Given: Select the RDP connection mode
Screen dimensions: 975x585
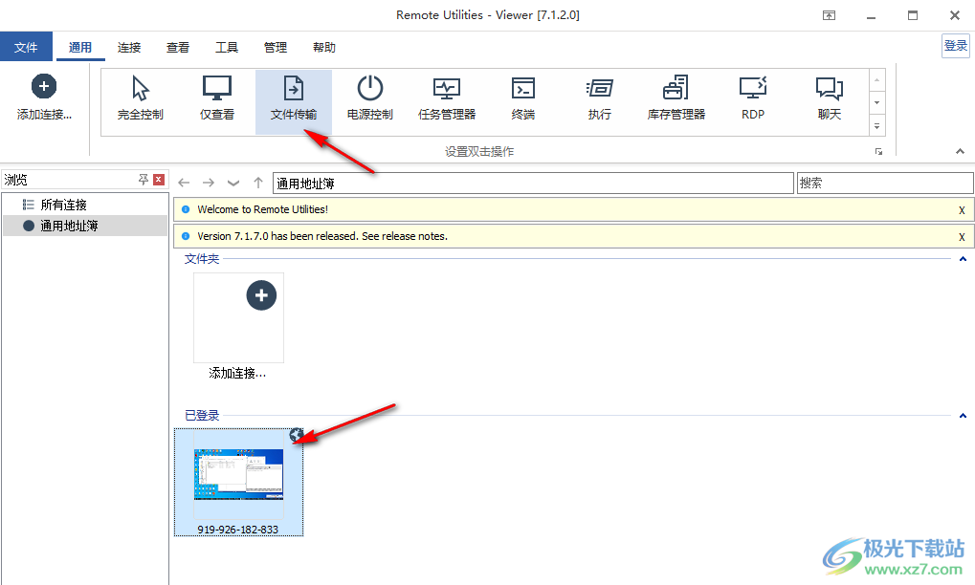Looking at the screenshot, I should pyautogui.click(x=752, y=100).
